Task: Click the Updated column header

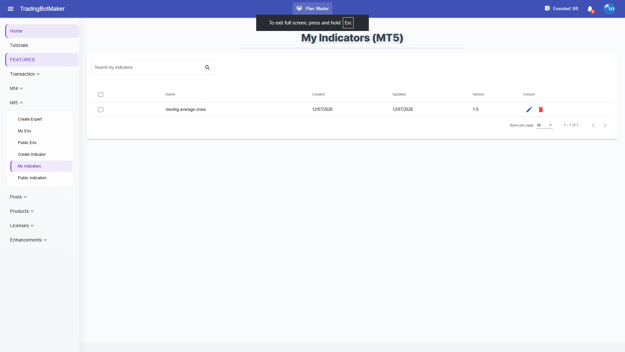Action: [x=399, y=95]
